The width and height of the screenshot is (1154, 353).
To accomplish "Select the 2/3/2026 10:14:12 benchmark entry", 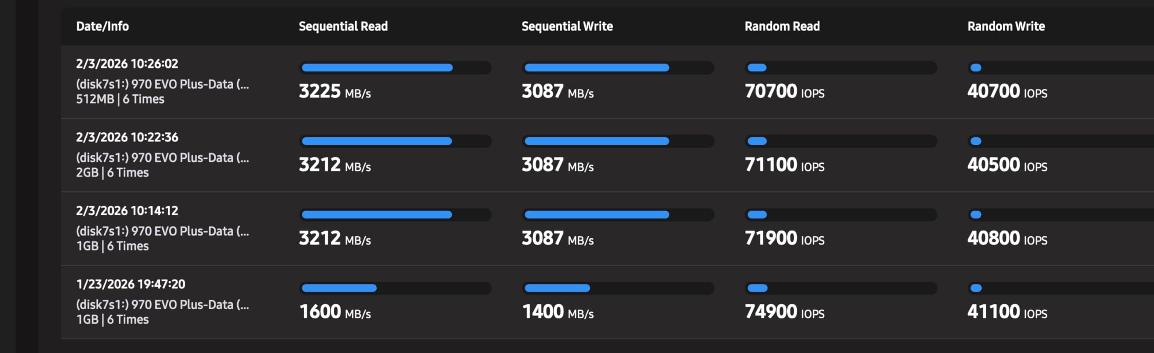I will coord(127,211).
